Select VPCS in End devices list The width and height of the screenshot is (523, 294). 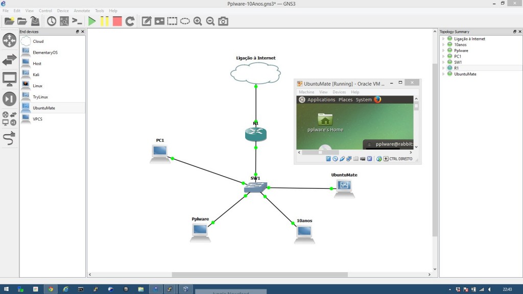[x=53, y=119]
